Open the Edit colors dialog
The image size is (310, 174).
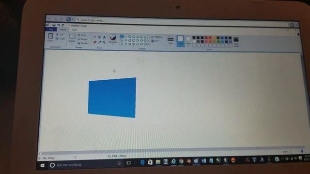[x=236, y=42]
